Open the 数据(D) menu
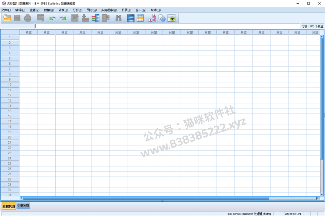Screen dimensions: 325x216 click(49, 10)
